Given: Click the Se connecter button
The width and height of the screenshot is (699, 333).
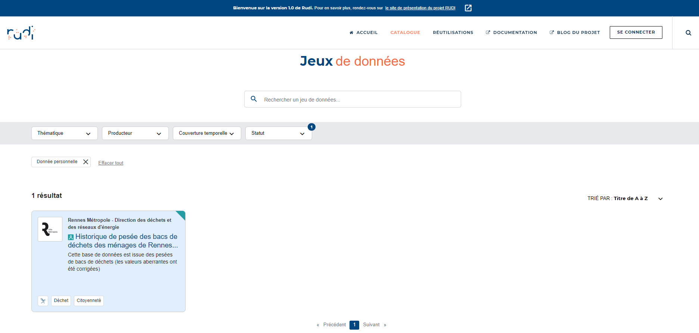Looking at the screenshot, I should [x=636, y=32].
